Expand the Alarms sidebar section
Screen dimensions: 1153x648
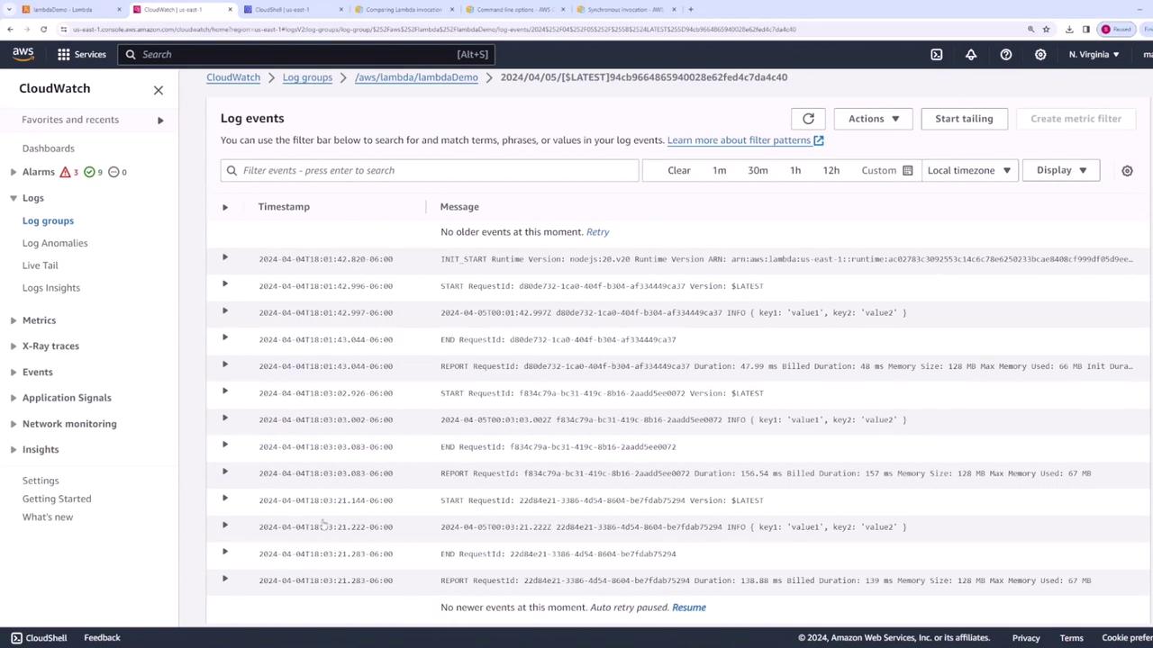pyautogui.click(x=14, y=172)
